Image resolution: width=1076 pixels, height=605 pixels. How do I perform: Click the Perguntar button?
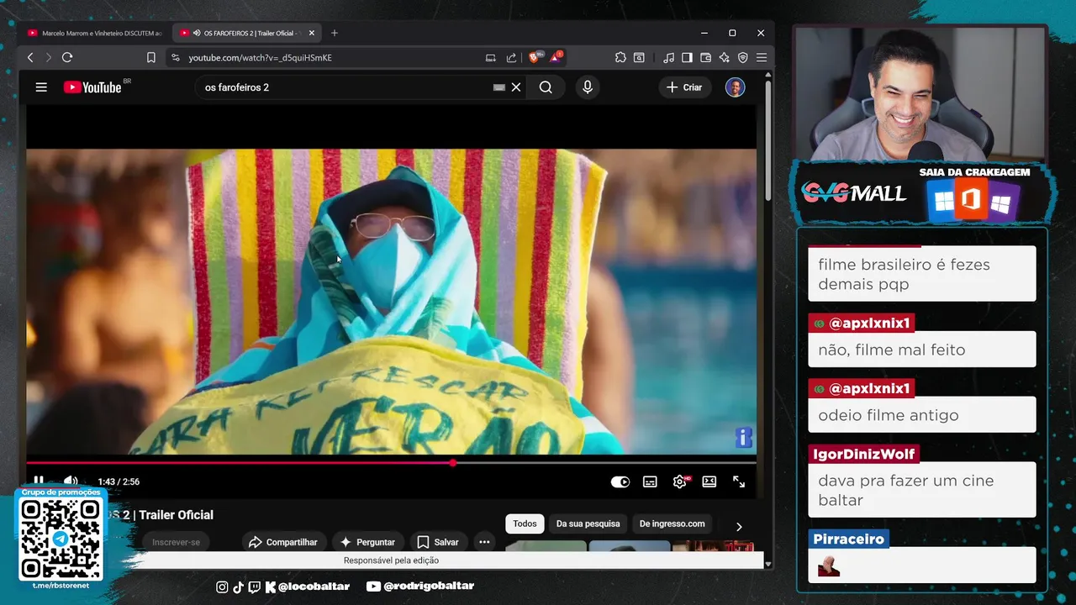[367, 542]
